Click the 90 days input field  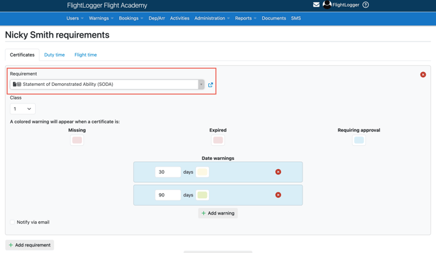[168, 195]
